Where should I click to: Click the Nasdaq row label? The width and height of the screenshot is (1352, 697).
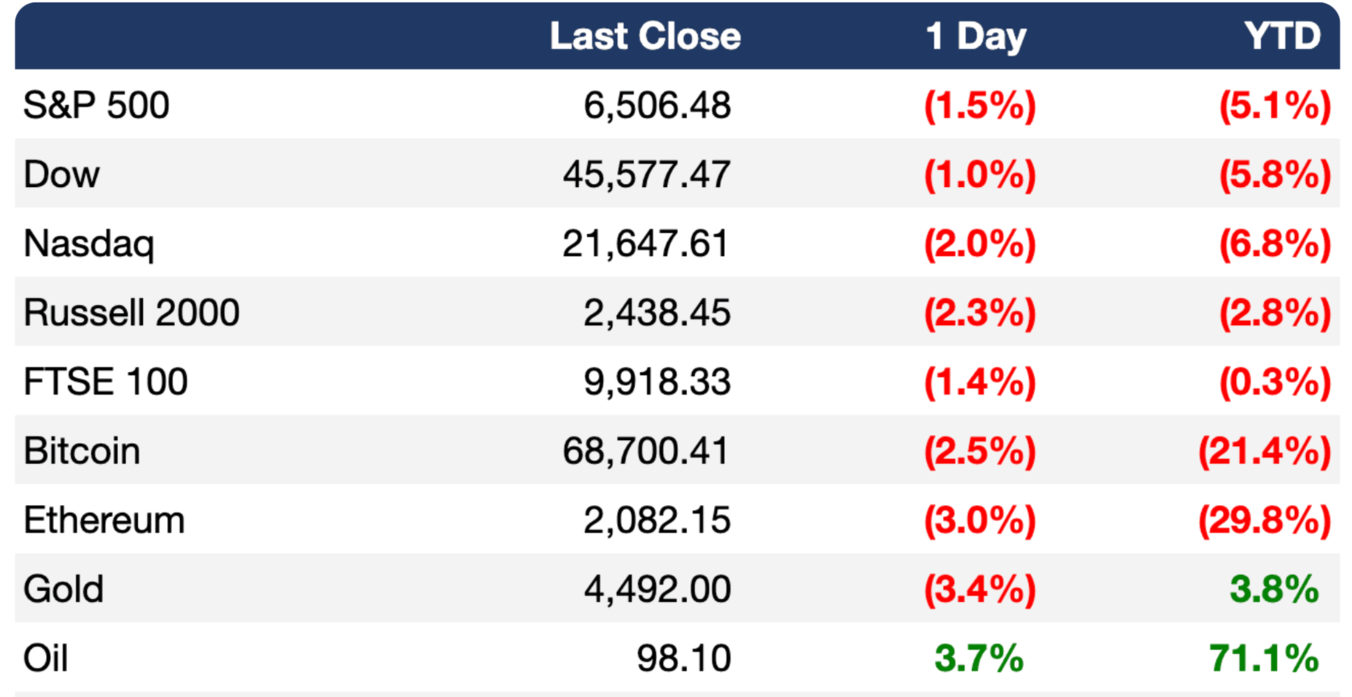(89, 244)
